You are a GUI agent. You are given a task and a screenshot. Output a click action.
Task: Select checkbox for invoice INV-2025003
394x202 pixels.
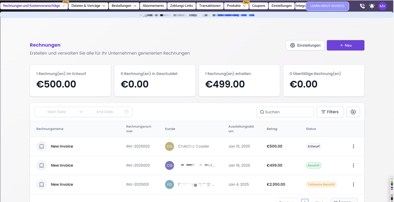coord(42,166)
